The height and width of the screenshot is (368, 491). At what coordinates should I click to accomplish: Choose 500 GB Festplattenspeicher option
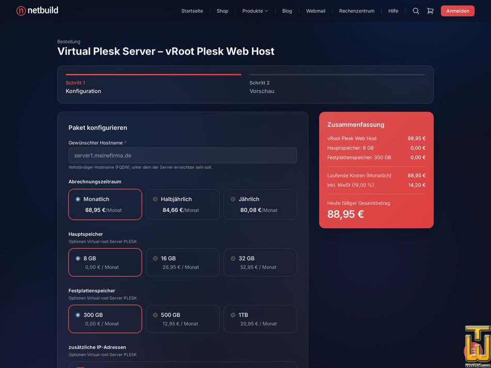tap(183, 319)
